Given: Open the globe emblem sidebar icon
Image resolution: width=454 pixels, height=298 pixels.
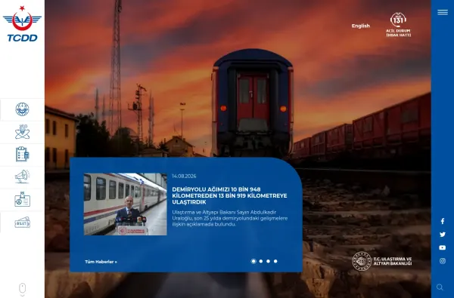Looking at the screenshot, I should 22,109.
